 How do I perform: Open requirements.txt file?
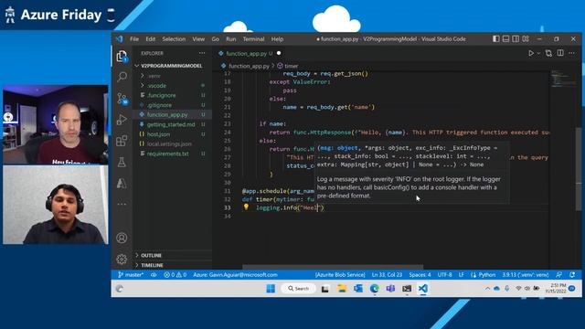(167, 154)
